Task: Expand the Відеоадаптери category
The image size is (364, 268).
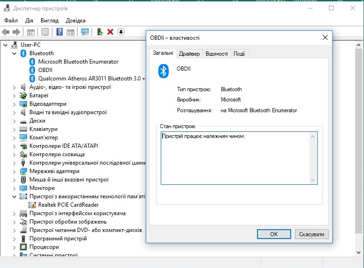Action: [x=14, y=104]
